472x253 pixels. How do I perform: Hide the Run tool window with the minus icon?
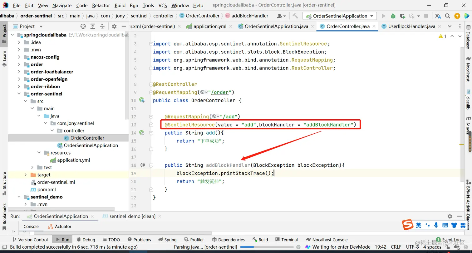point(460,216)
